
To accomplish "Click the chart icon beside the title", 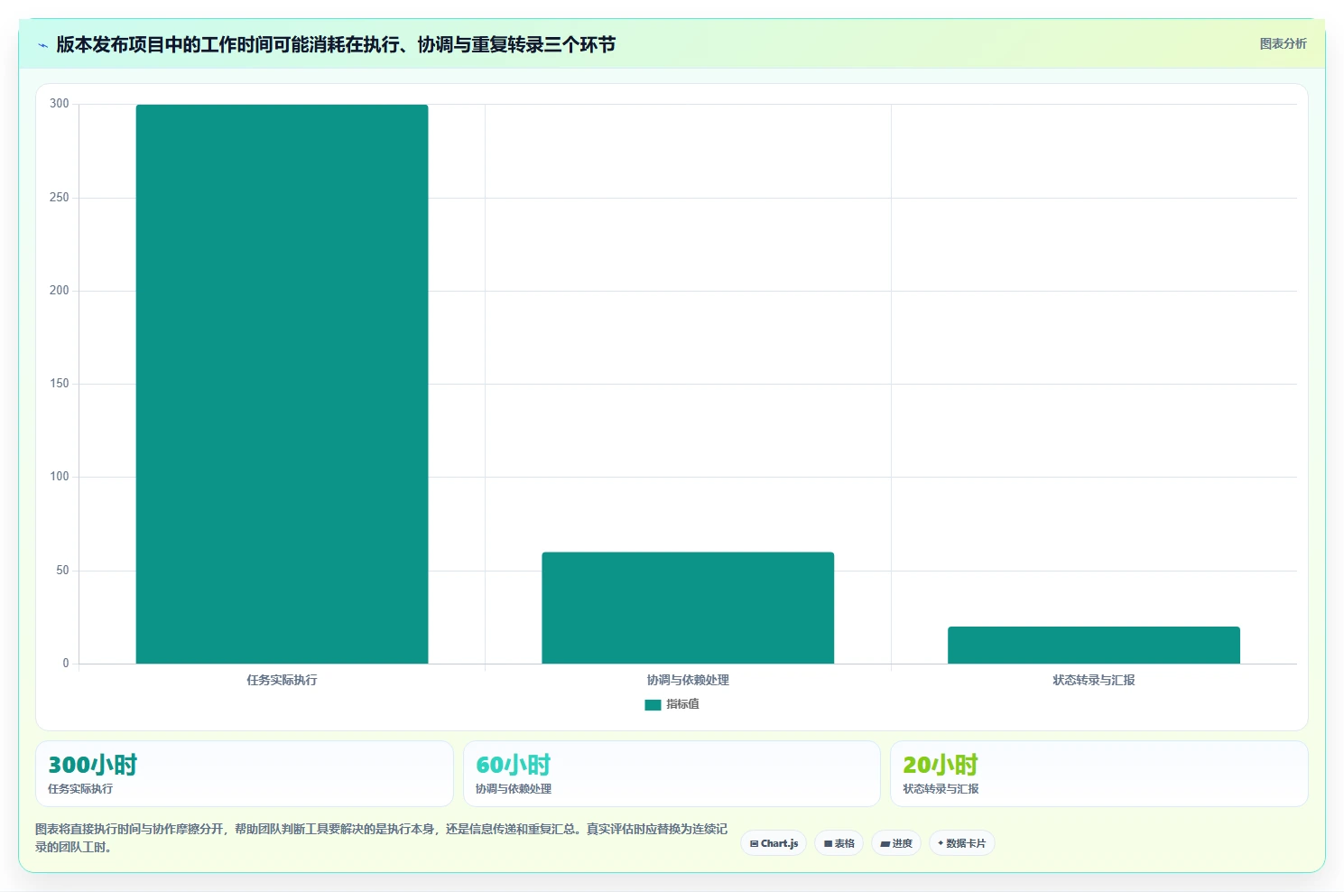I will [x=42, y=45].
